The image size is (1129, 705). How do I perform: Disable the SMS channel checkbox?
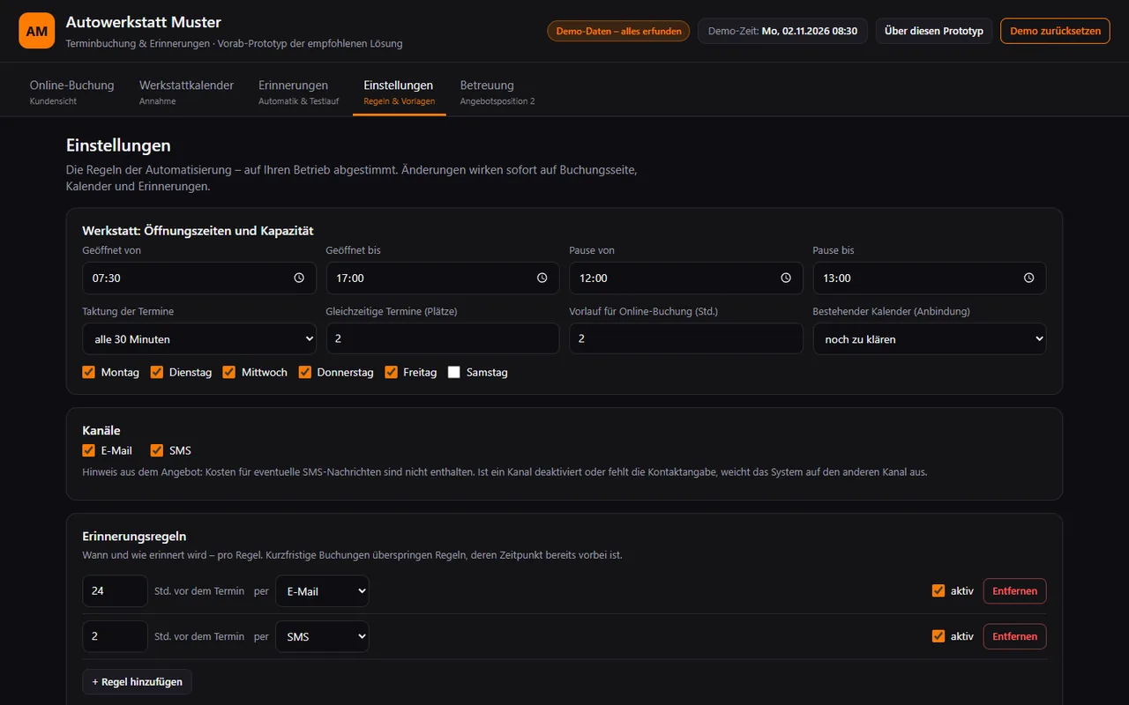157,450
